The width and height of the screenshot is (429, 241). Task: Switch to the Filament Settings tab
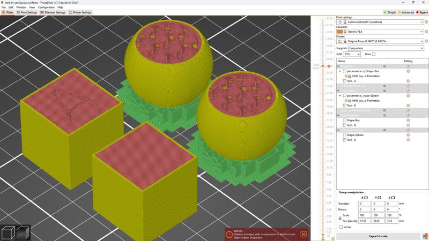click(53, 12)
